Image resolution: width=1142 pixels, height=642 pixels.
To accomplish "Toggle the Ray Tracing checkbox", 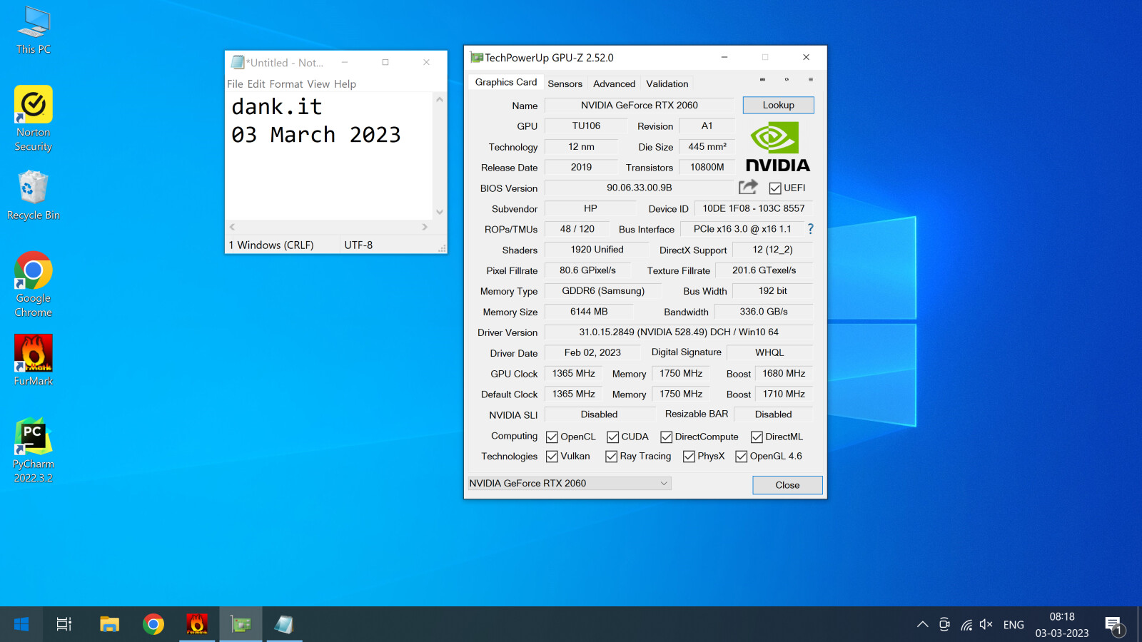I will pos(611,457).
